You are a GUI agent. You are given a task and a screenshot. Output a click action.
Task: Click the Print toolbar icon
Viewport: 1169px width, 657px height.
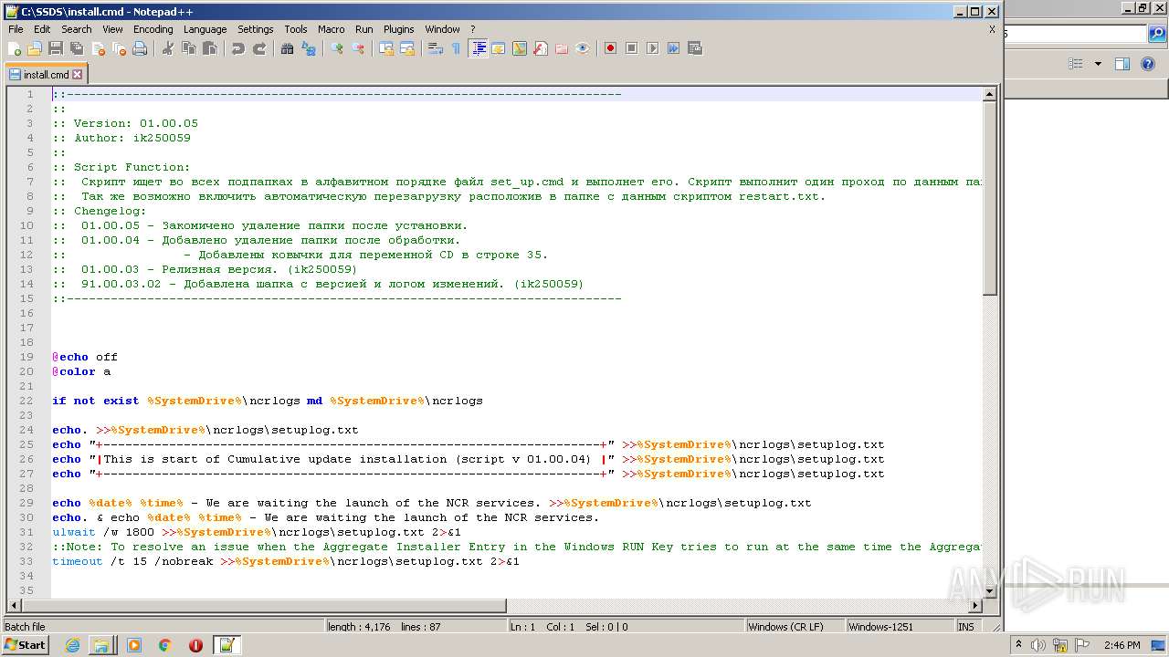140,48
